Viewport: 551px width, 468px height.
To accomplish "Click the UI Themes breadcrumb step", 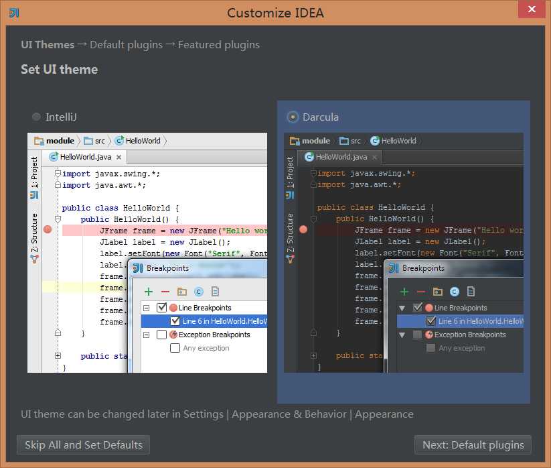I will (48, 45).
